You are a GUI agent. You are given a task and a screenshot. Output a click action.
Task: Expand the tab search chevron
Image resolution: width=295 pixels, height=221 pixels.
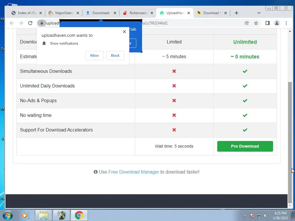click(x=259, y=13)
